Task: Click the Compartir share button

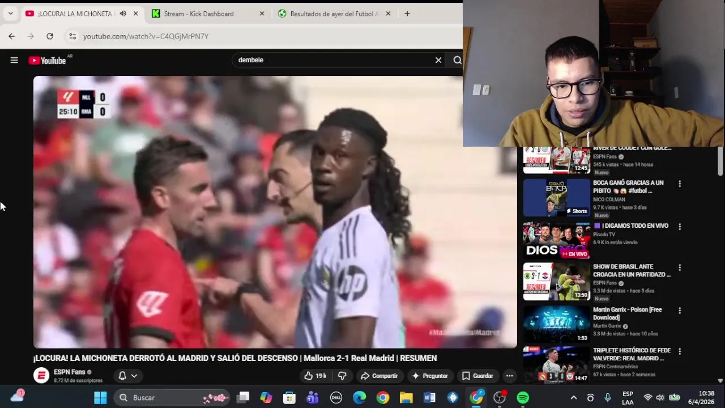Action: [379, 376]
